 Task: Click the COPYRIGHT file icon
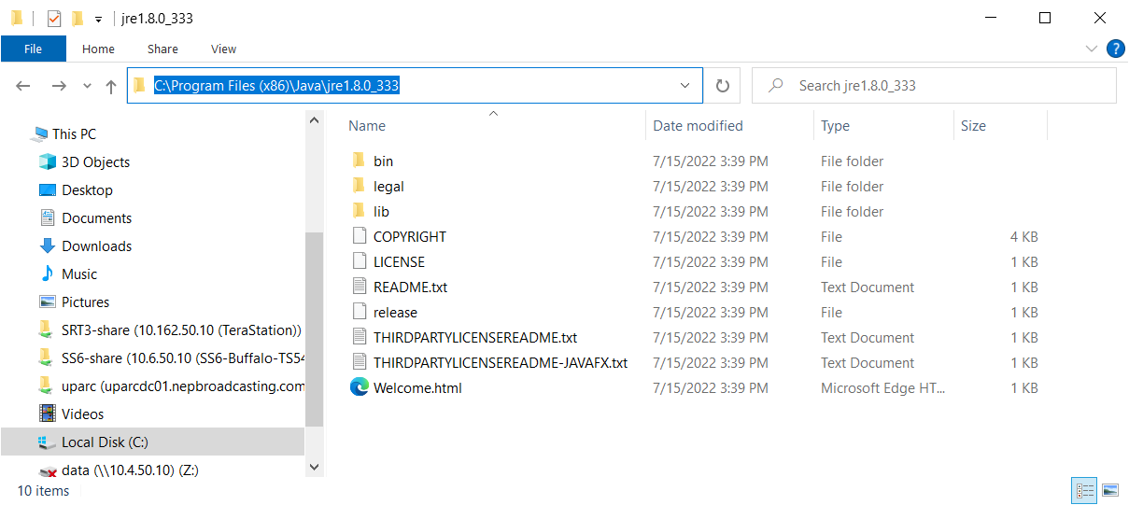360,236
